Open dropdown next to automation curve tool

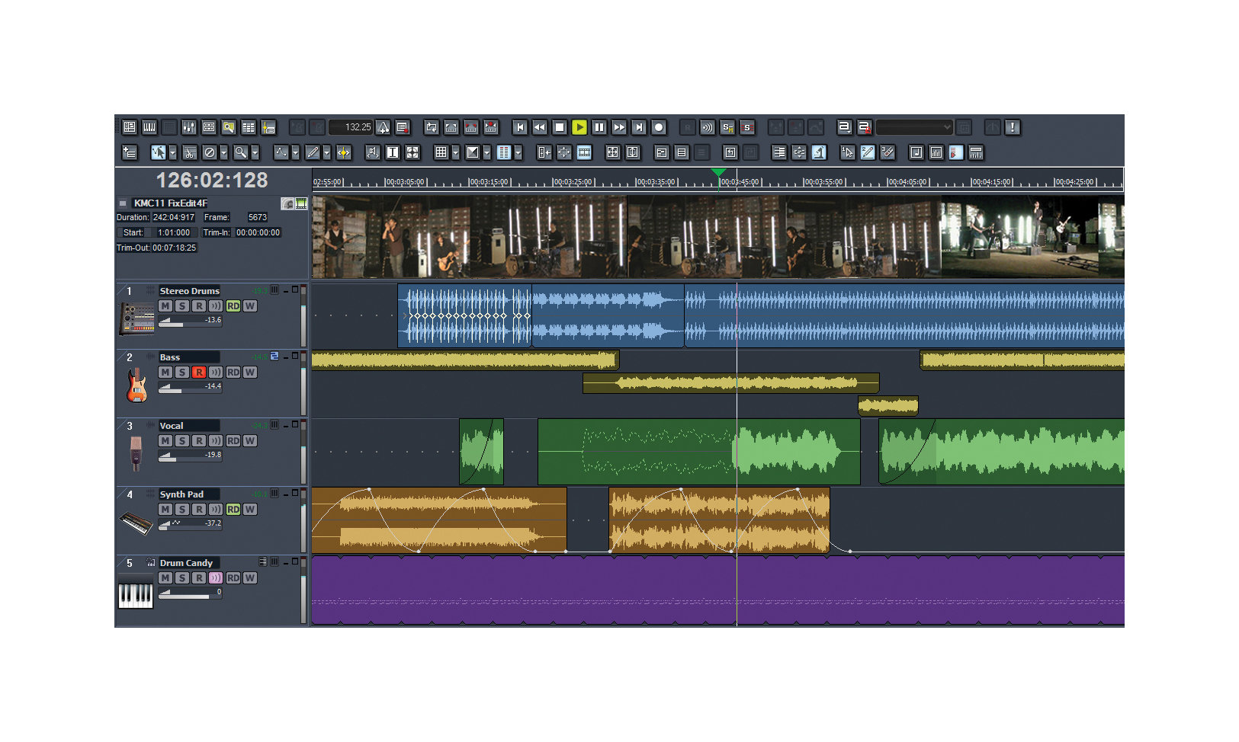[295, 152]
